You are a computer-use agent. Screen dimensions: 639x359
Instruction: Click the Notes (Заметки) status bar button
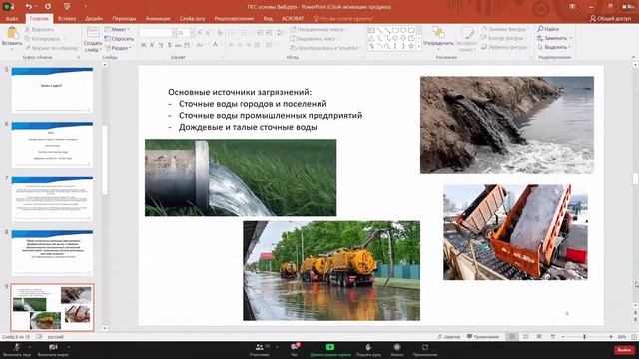[448, 337]
